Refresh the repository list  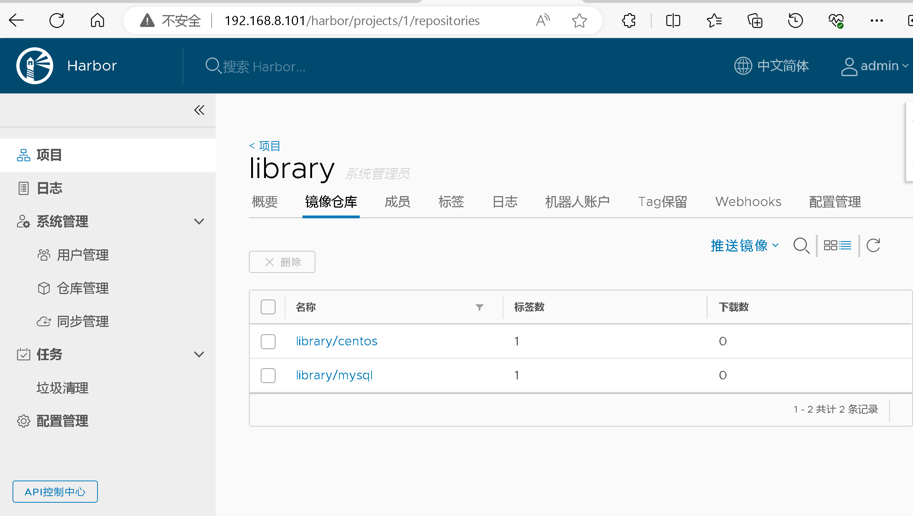point(873,245)
